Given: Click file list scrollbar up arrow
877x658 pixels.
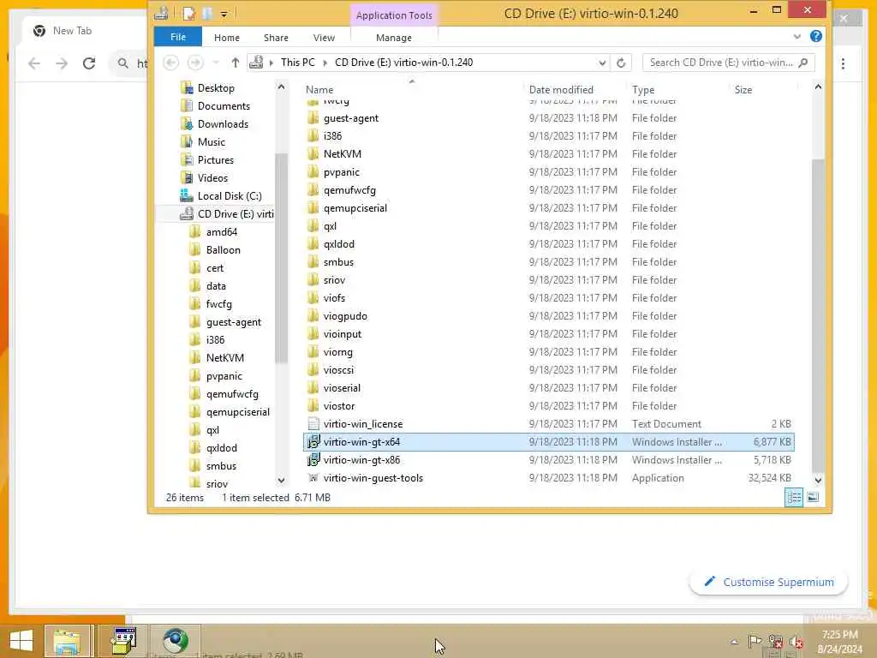Looking at the screenshot, I should tap(818, 87).
